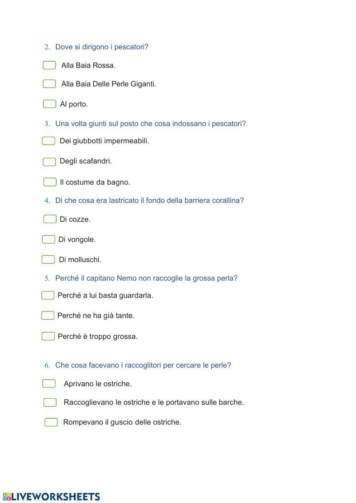Viewport: 356px width, 503px height.
Task: Click question 6 about i raccoglitori
Action: (x=143, y=365)
